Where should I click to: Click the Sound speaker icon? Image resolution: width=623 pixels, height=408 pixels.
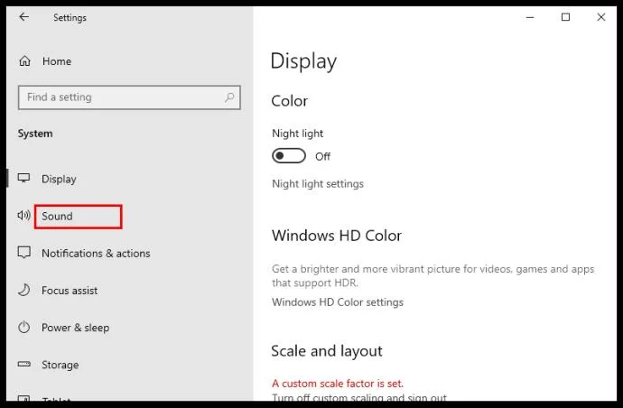tap(23, 216)
